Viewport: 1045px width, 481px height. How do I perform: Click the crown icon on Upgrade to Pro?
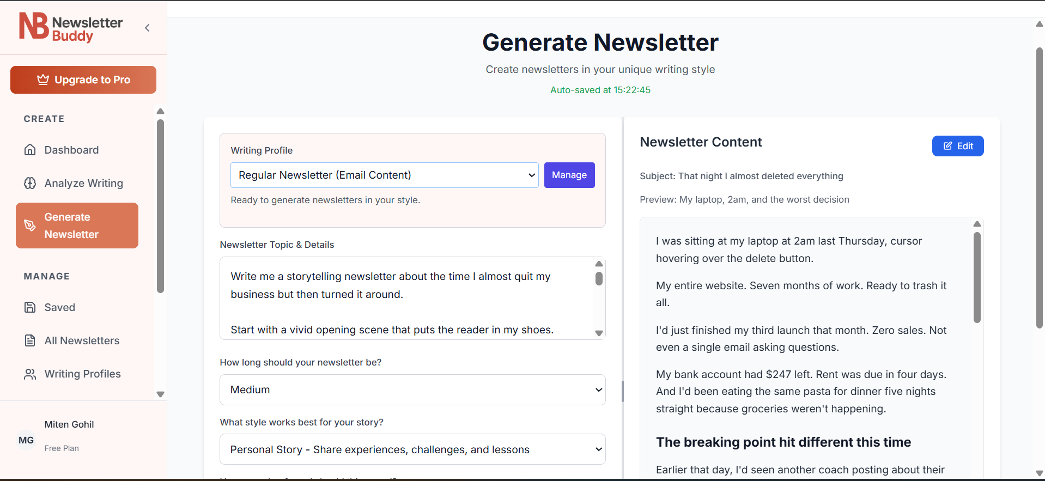tap(42, 79)
